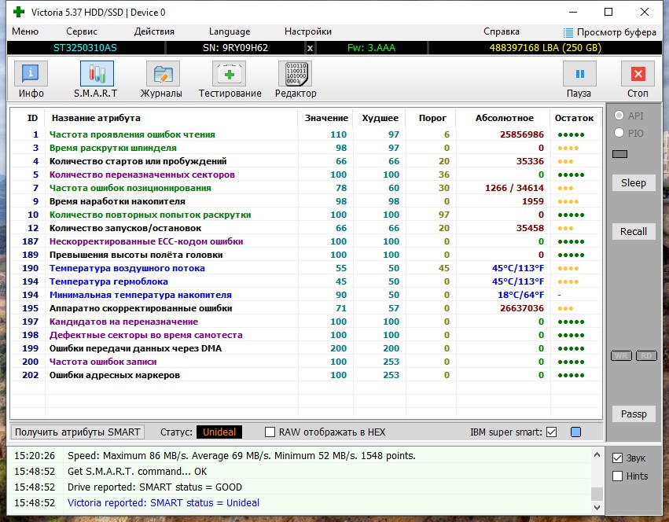Click the Пауза pause icon
The width and height of the screenshot is (669, 522).
579,73
